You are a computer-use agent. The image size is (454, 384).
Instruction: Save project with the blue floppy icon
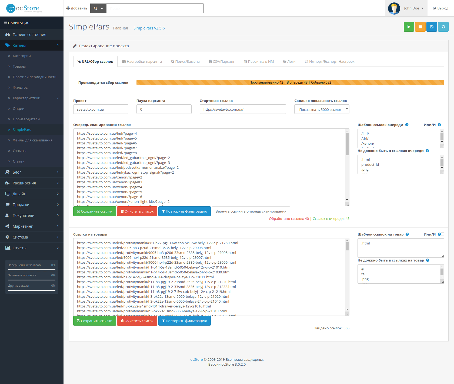[432, 27]
